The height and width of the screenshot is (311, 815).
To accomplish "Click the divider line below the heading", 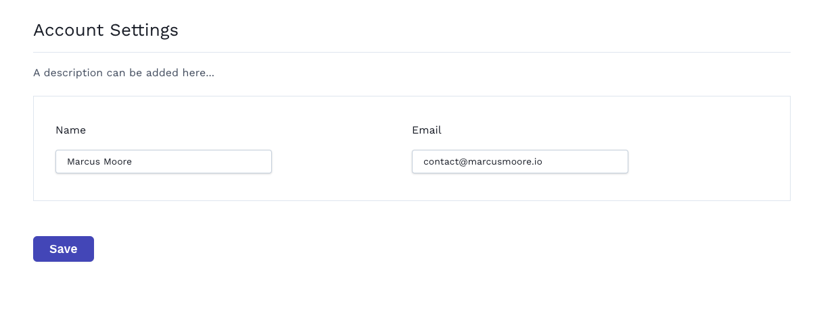I will click(411, 52).
